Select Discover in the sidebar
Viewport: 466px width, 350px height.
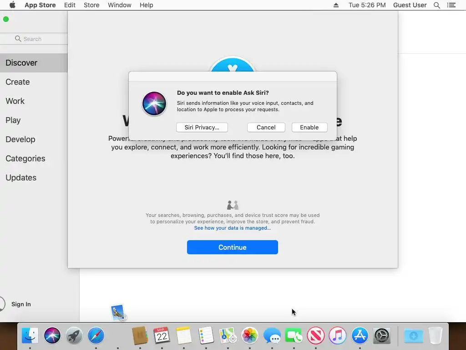34,63
